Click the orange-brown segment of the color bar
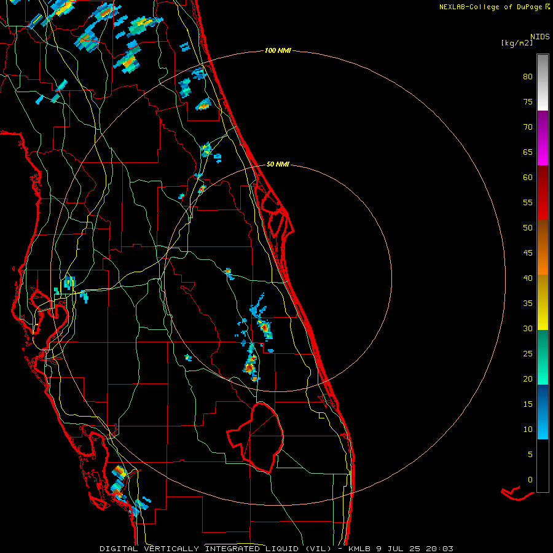Image resolution: width=553 pixels, height=553 pixels. click(x=543, y=247)
